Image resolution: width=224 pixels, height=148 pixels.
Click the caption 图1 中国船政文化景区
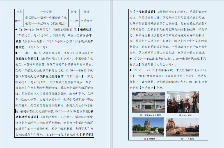[x=148, y=115]
